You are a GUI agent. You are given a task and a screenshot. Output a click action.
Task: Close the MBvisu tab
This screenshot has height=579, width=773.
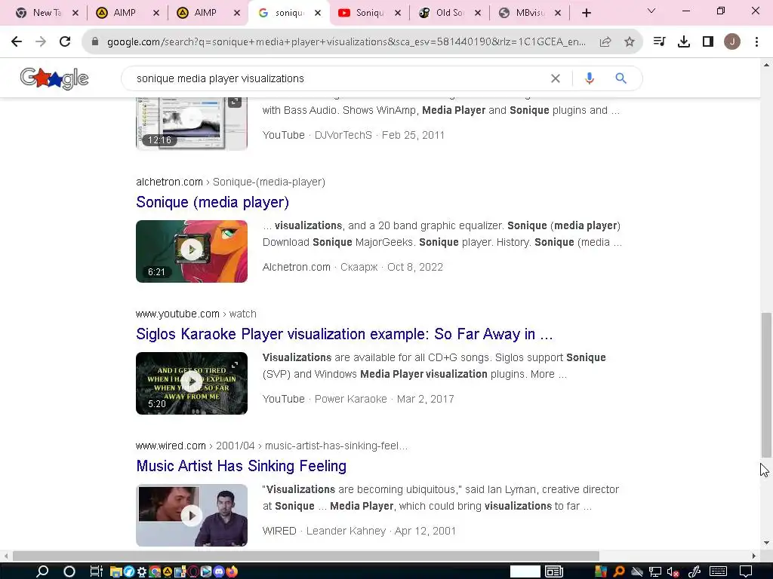tap(558, 14)
